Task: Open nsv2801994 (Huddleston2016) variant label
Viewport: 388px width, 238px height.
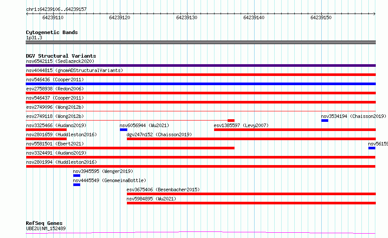Action: 61,162
